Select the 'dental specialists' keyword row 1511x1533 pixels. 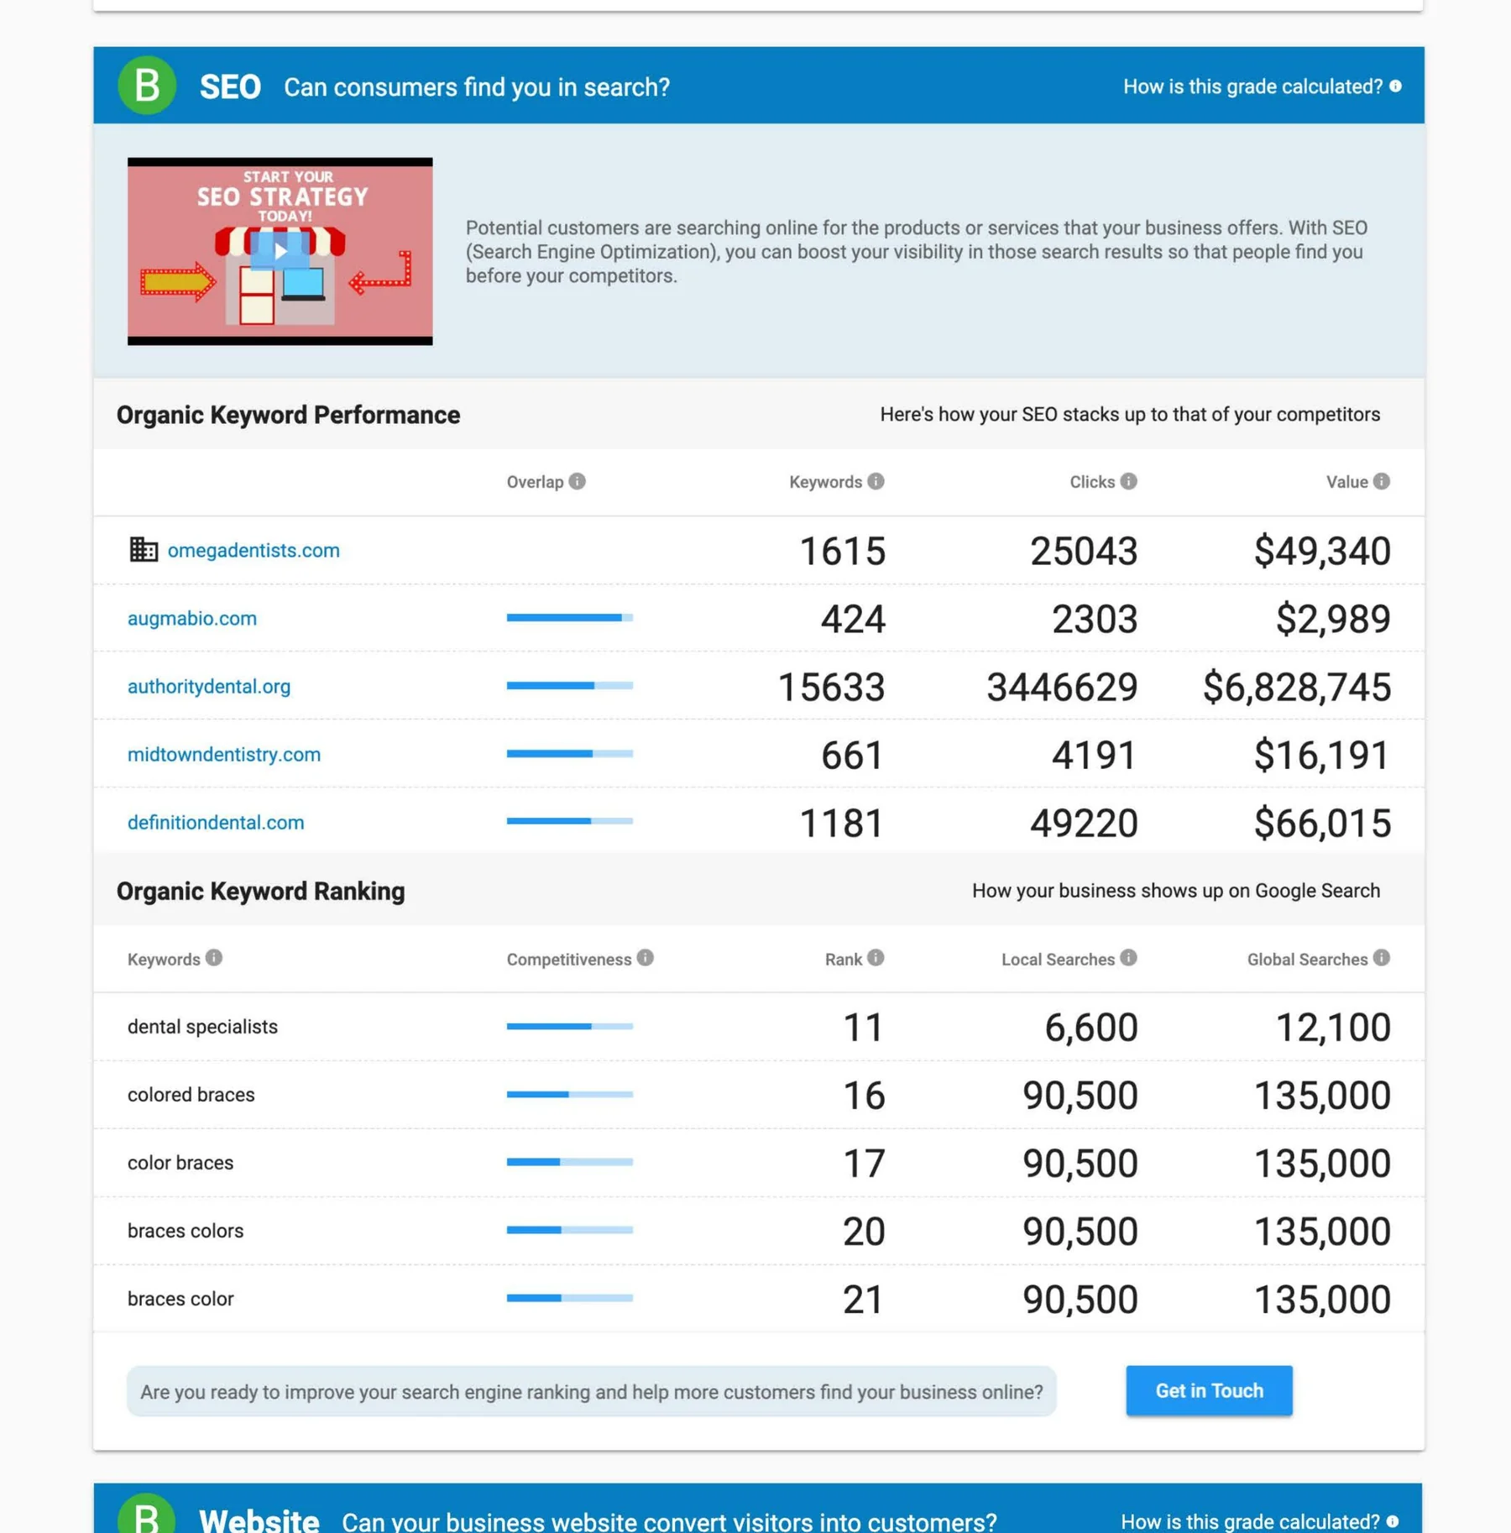(x=759, y=1027)
